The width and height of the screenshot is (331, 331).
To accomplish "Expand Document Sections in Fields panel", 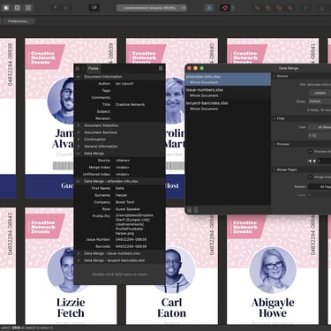I will click(79, 132).
